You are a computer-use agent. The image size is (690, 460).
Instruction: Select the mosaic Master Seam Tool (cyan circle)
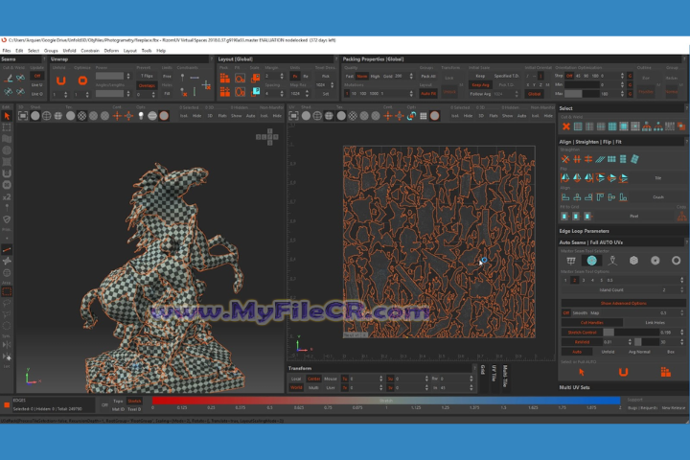[x=592, y=261]
